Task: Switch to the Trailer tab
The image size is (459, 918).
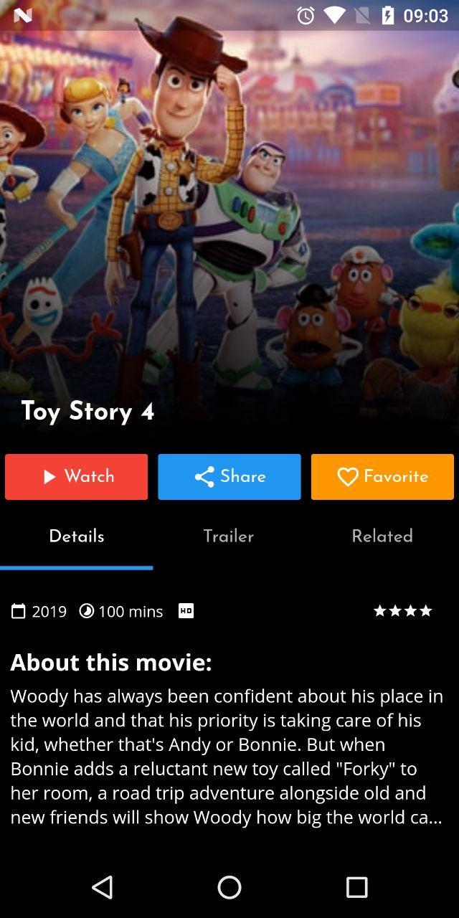Action: [229, 536]
